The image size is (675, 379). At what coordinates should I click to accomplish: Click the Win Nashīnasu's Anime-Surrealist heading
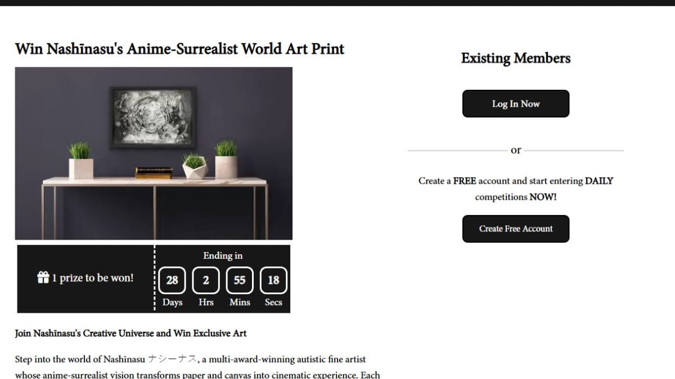point(179,49)
